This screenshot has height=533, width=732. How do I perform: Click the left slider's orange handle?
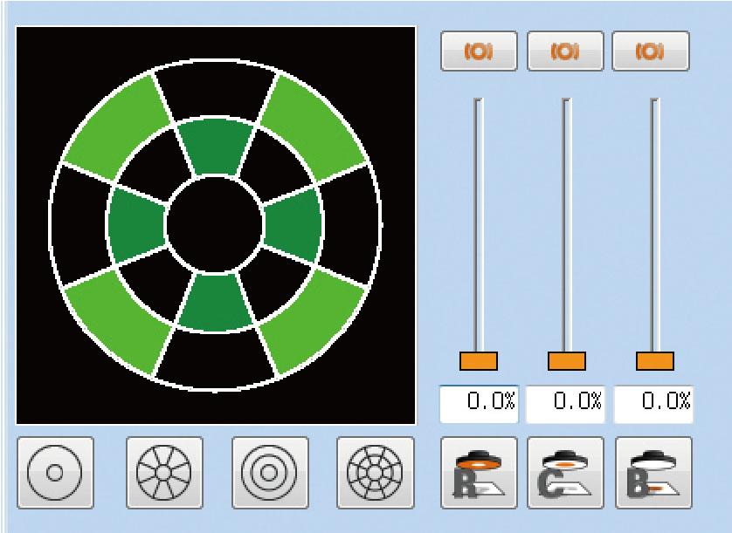[x=479, y=361]
